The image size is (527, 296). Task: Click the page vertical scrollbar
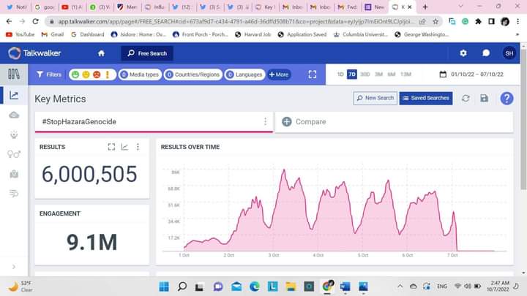point(523,118)
